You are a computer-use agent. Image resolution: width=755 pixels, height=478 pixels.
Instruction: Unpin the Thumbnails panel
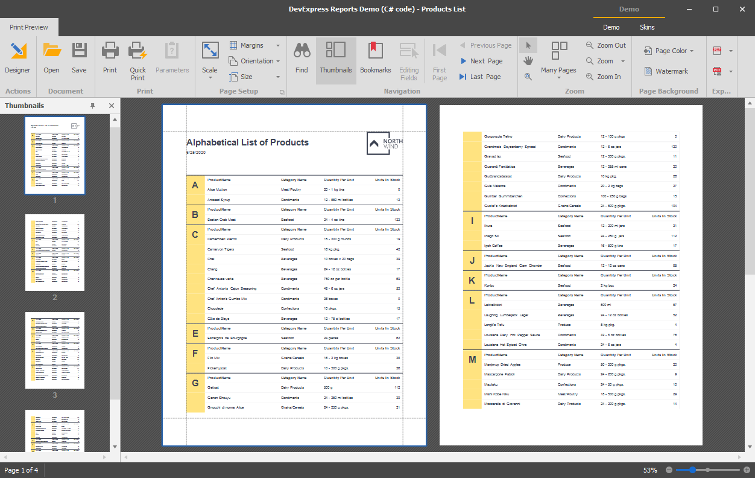92,105
